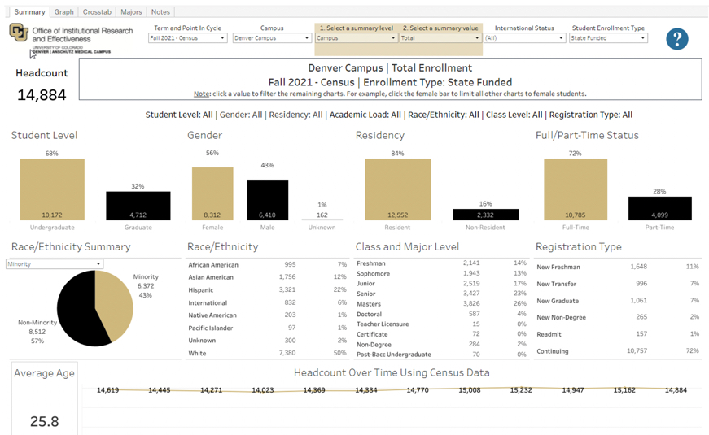Click the Freshman class level row
The height and width of the screenshot is (435, 709).
[x=441, y=263]
